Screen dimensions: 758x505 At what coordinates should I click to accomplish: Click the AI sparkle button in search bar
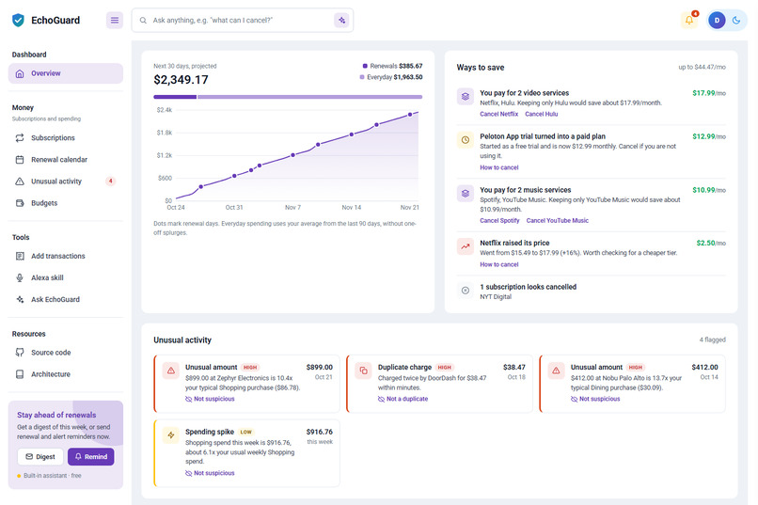[341, 21]
